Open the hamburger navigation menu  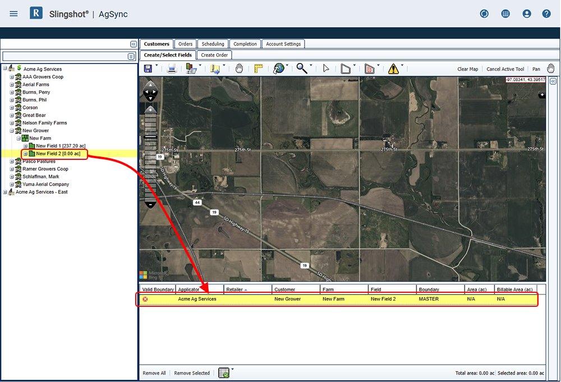pyautogui.click(x=13, y=13)
